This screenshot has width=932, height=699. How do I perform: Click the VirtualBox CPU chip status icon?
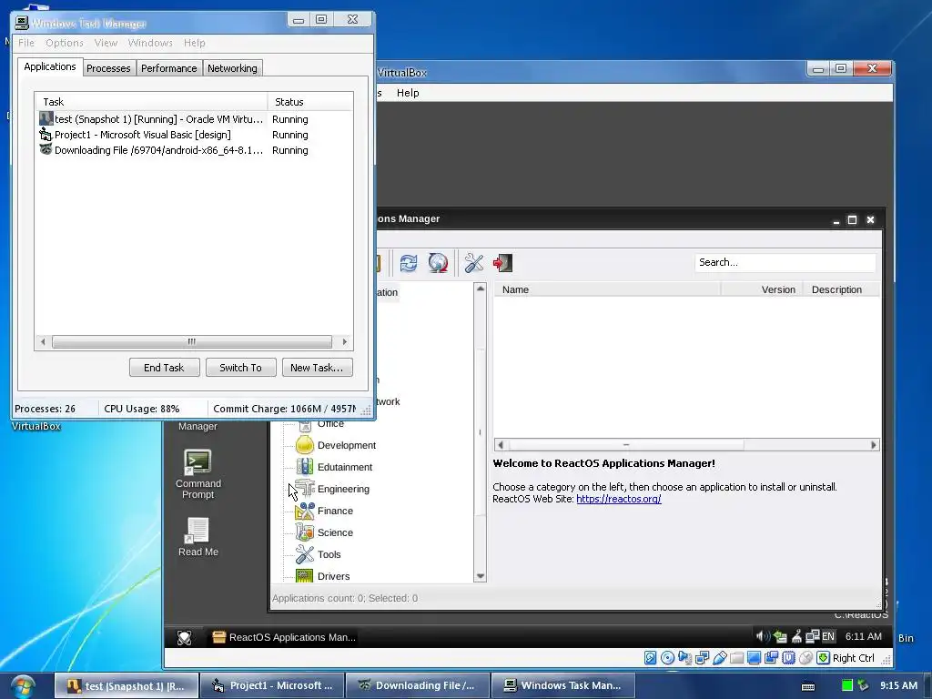pyautogui.click(x=789, y=658)
